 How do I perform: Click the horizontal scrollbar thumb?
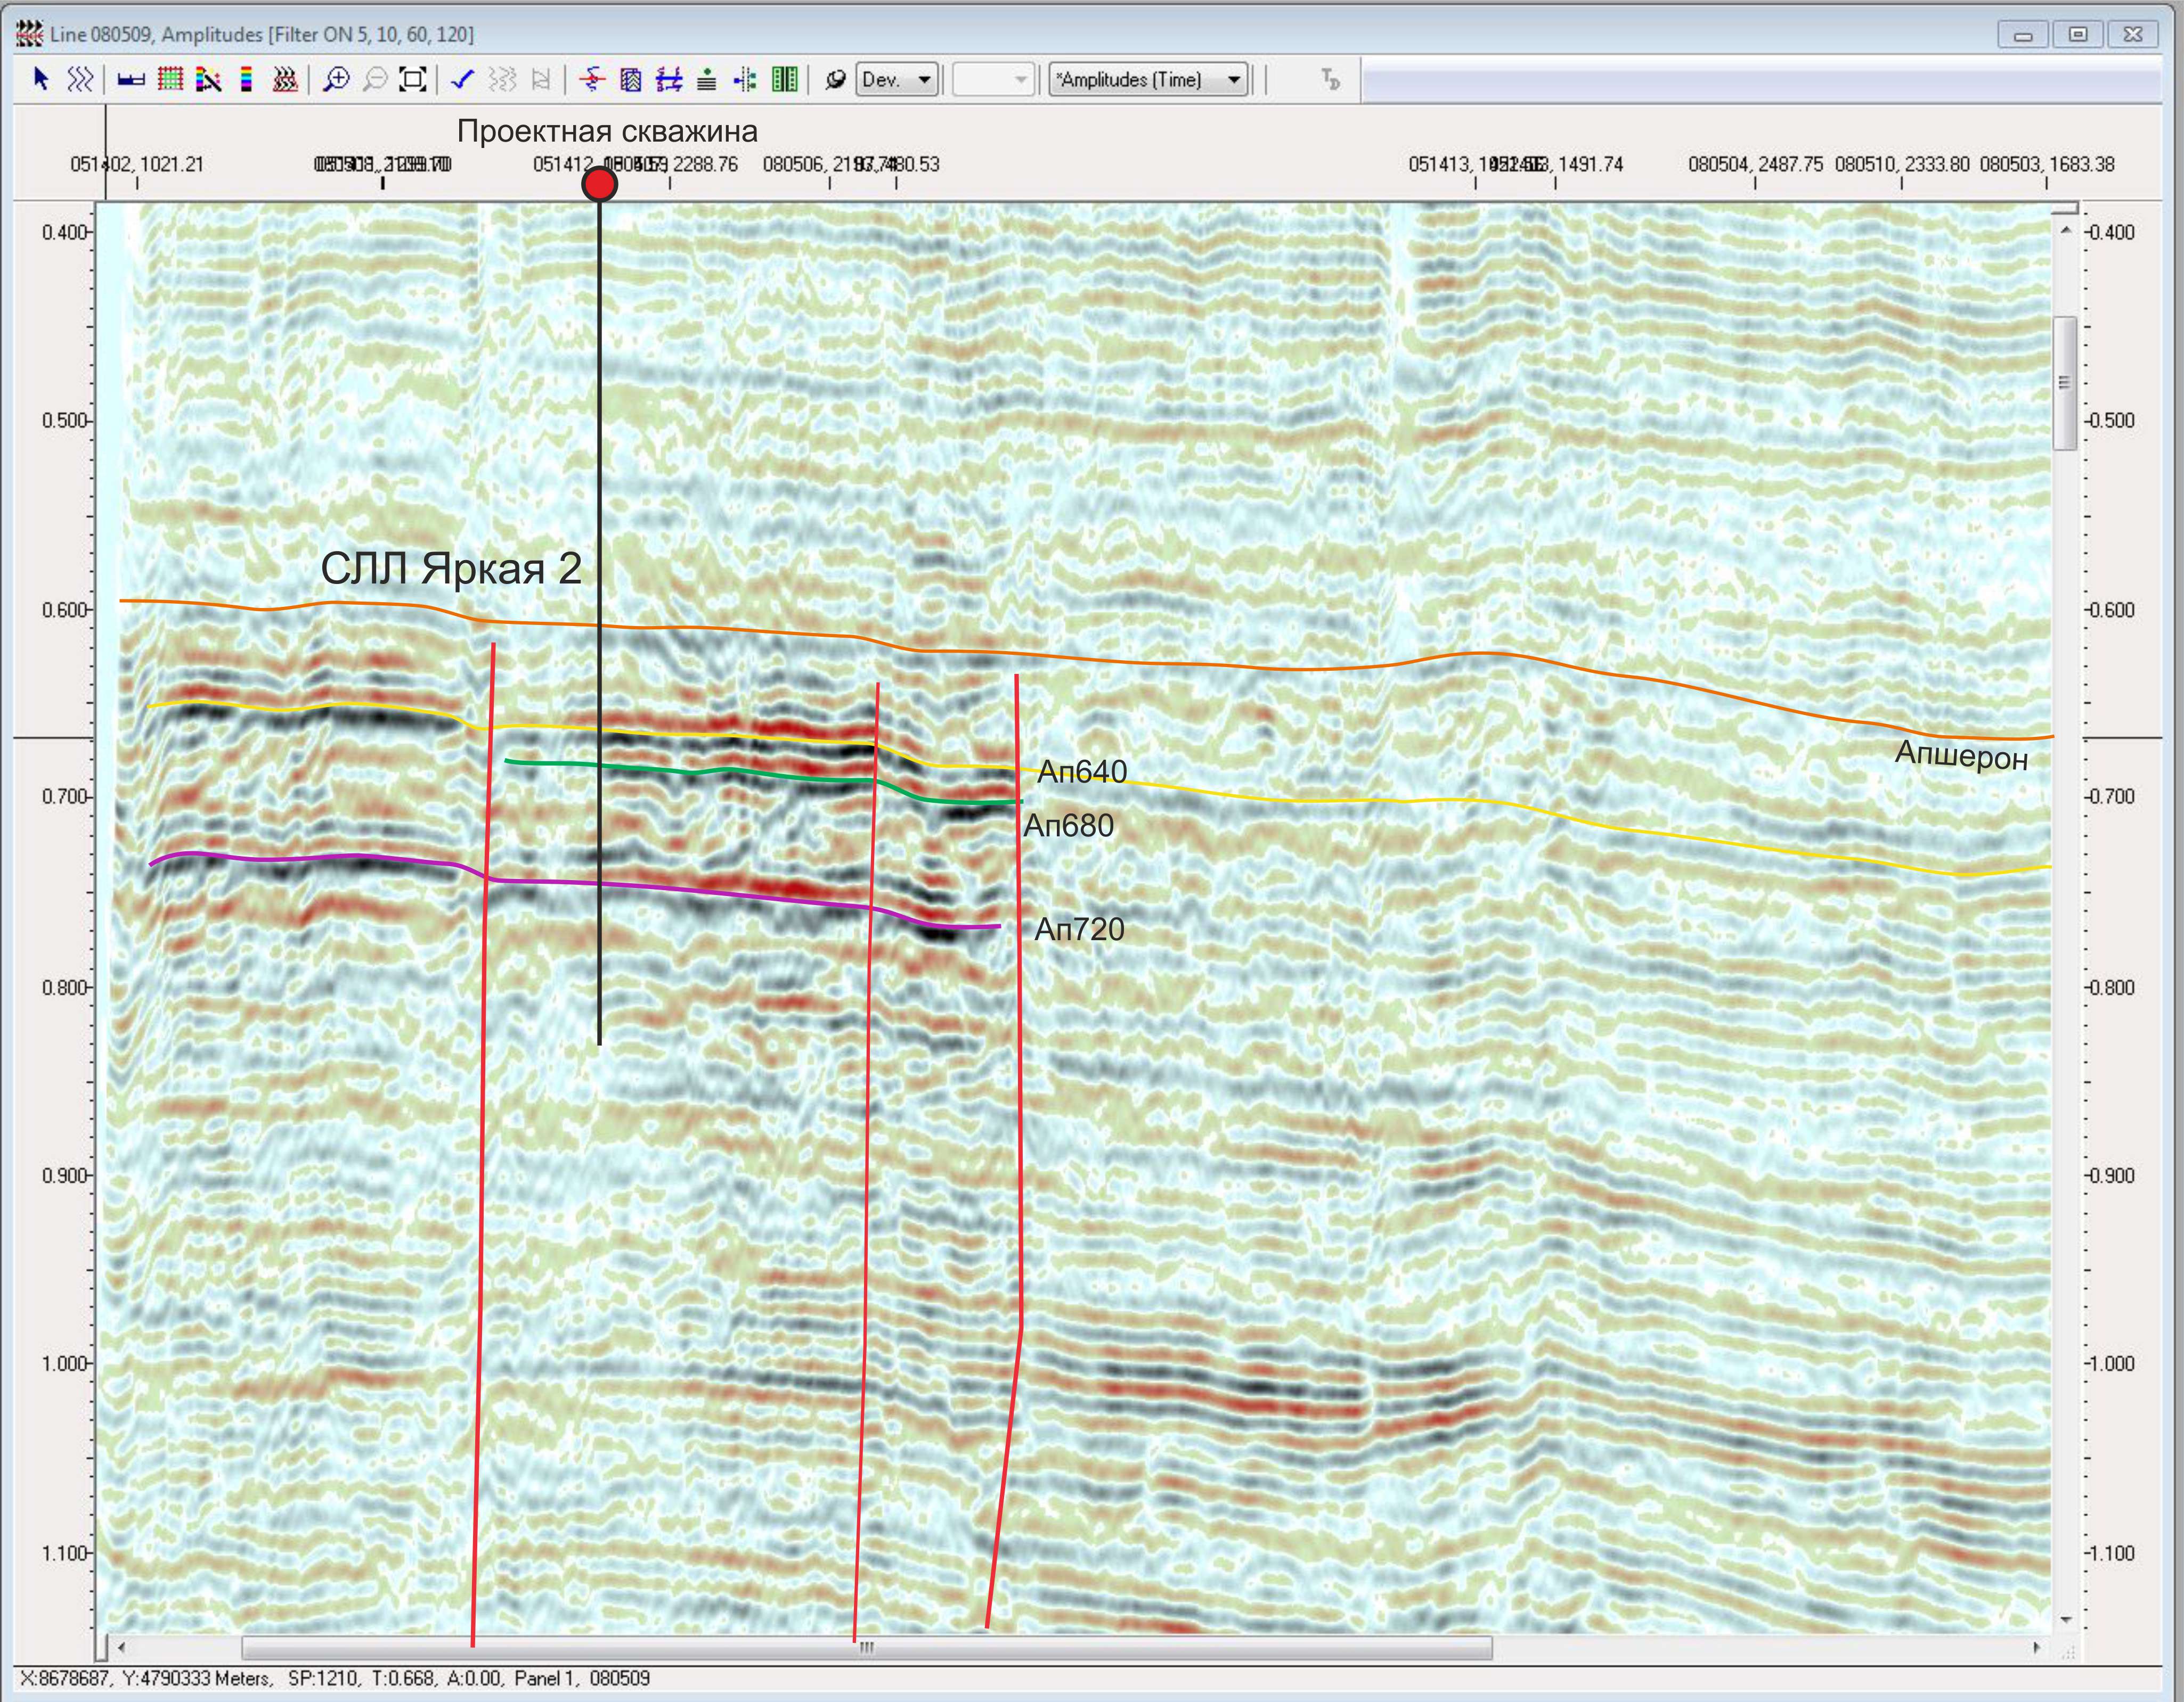[867, 1647]
